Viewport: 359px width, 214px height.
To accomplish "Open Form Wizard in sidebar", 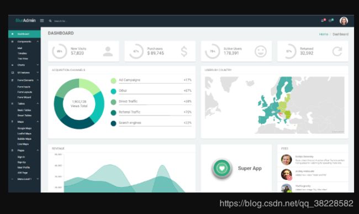I will click(24, 97).
